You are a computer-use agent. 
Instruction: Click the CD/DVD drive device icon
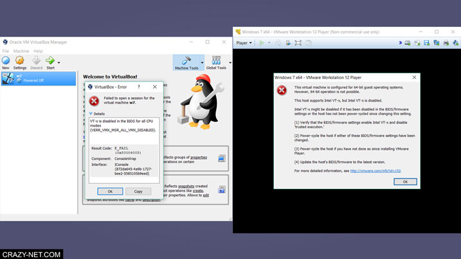click(x=417, y=43)
